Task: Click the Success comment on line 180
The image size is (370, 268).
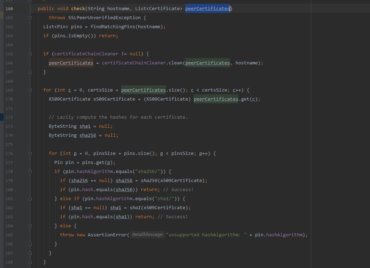Action: click(178, 190)
